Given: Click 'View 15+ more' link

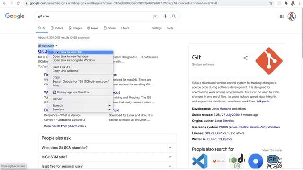Looking at the screenshot, I should pos(272,150).
